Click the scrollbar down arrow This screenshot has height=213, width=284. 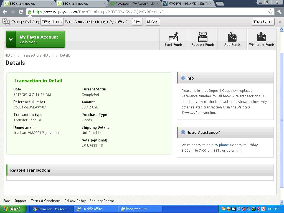282,202
